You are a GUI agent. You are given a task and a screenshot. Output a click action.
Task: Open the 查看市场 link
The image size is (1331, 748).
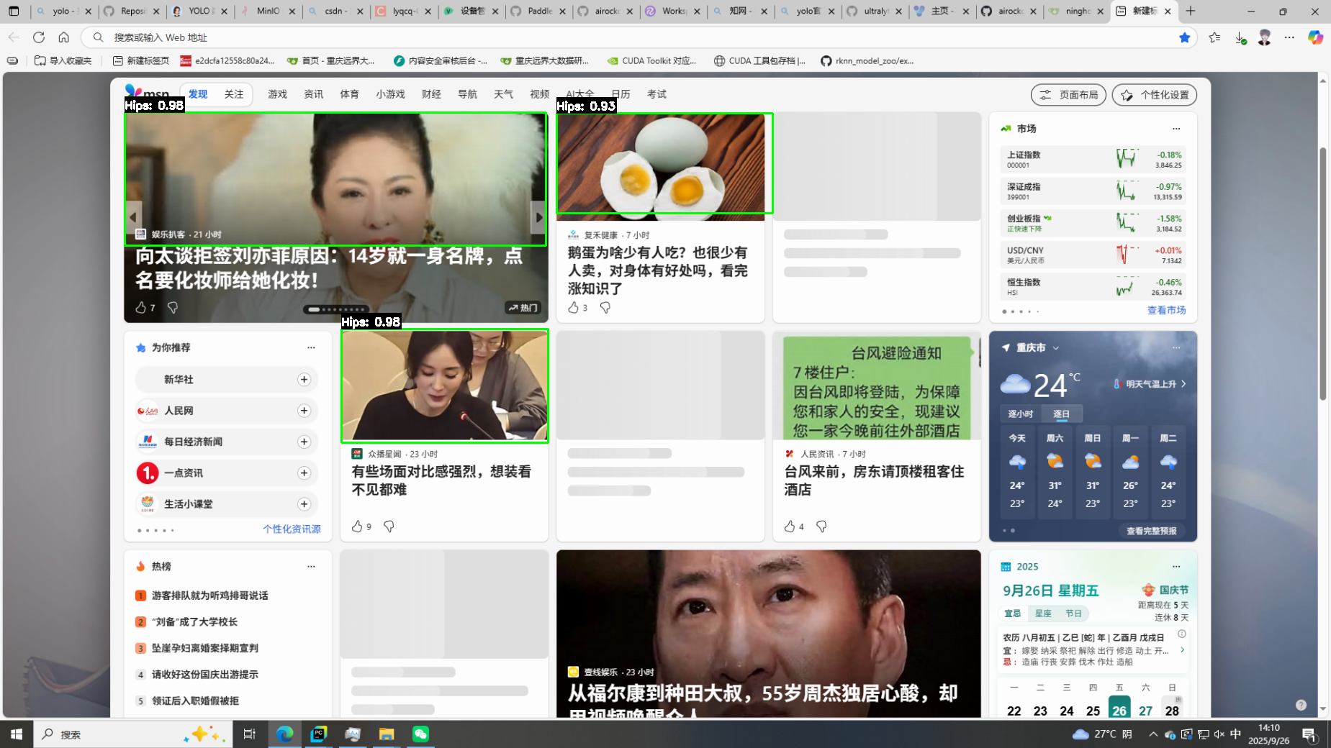point(1166,311)
